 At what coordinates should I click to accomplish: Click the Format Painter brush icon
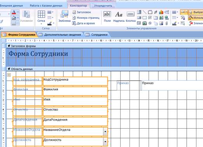(x=1, y=21)
